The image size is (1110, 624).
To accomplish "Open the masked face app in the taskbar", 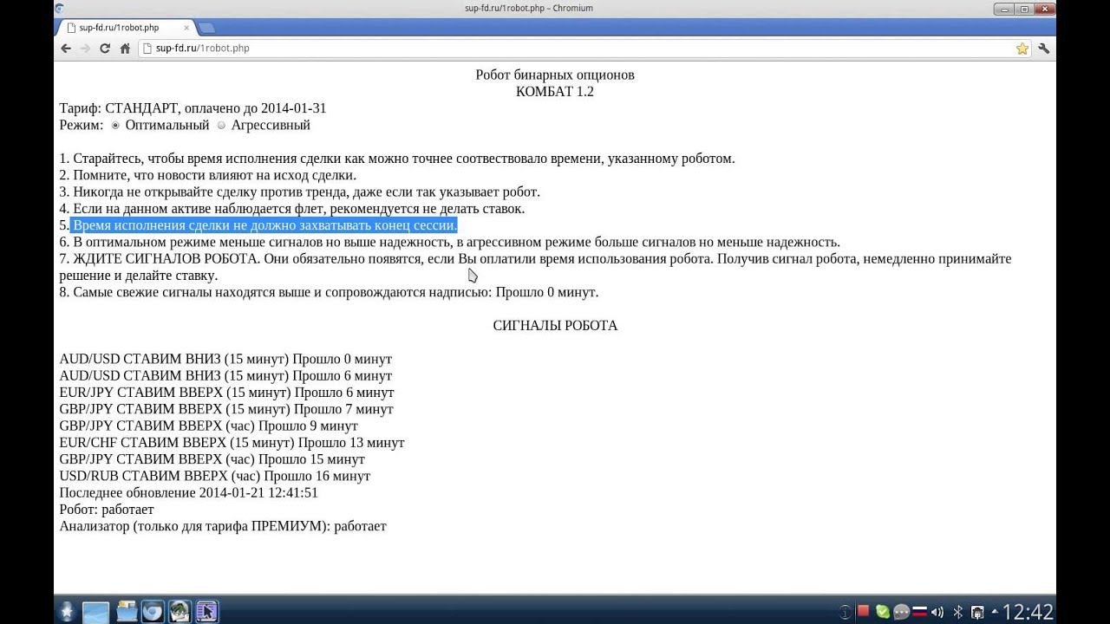I will tap(180, 612).
